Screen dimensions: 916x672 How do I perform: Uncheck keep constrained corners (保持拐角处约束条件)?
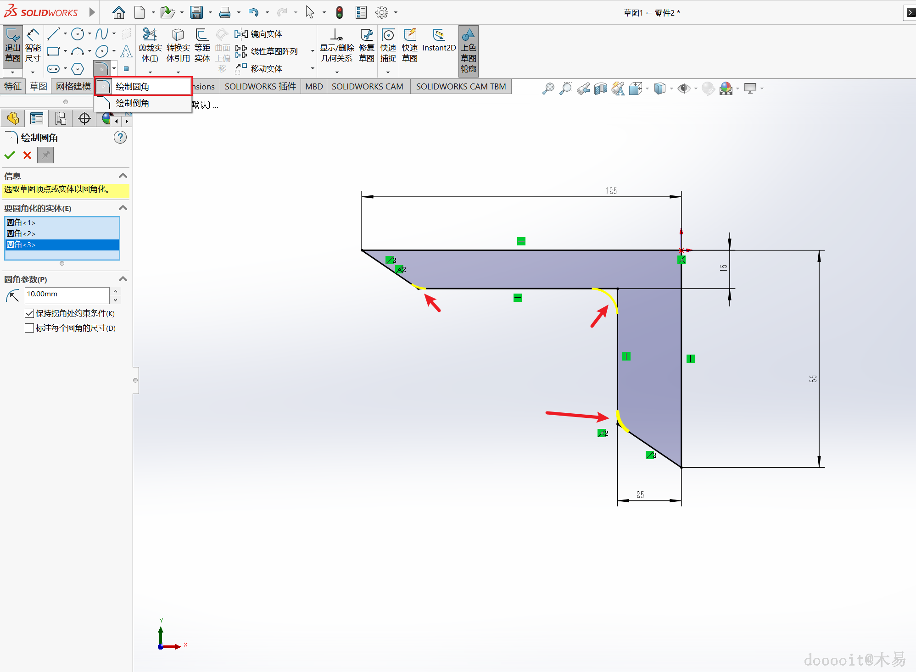pyautogui.click(x=29, y=313)
